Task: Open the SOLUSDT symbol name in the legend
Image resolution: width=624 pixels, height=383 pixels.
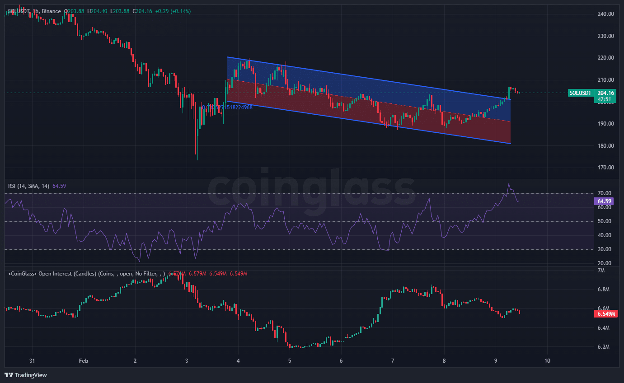Action: point(19,11)
